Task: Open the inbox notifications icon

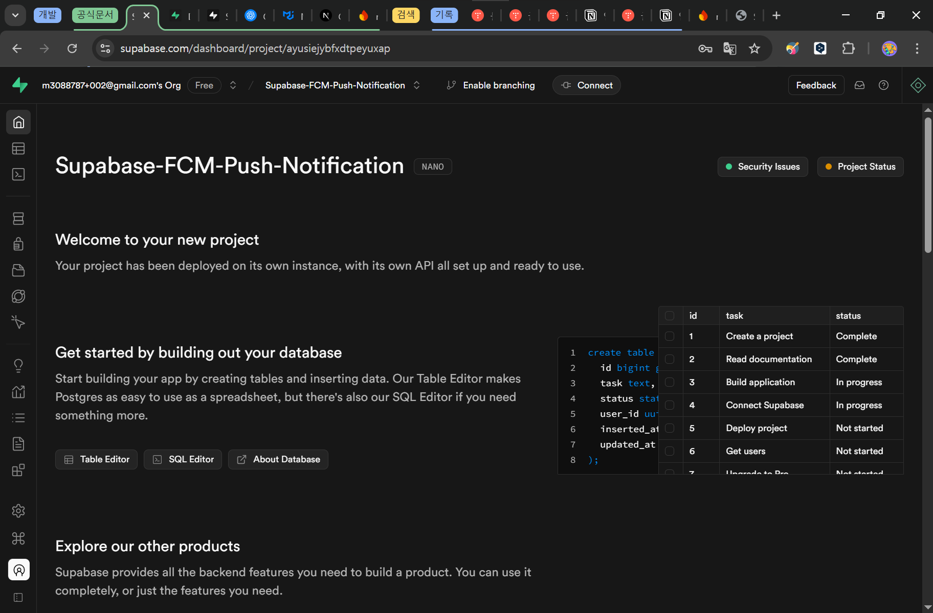Action: point(860,85)
